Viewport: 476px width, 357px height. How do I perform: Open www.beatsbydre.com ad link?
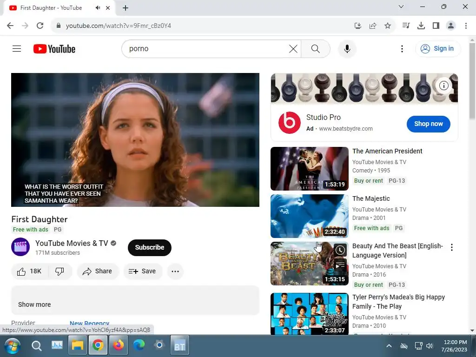[x=346, y=128]
